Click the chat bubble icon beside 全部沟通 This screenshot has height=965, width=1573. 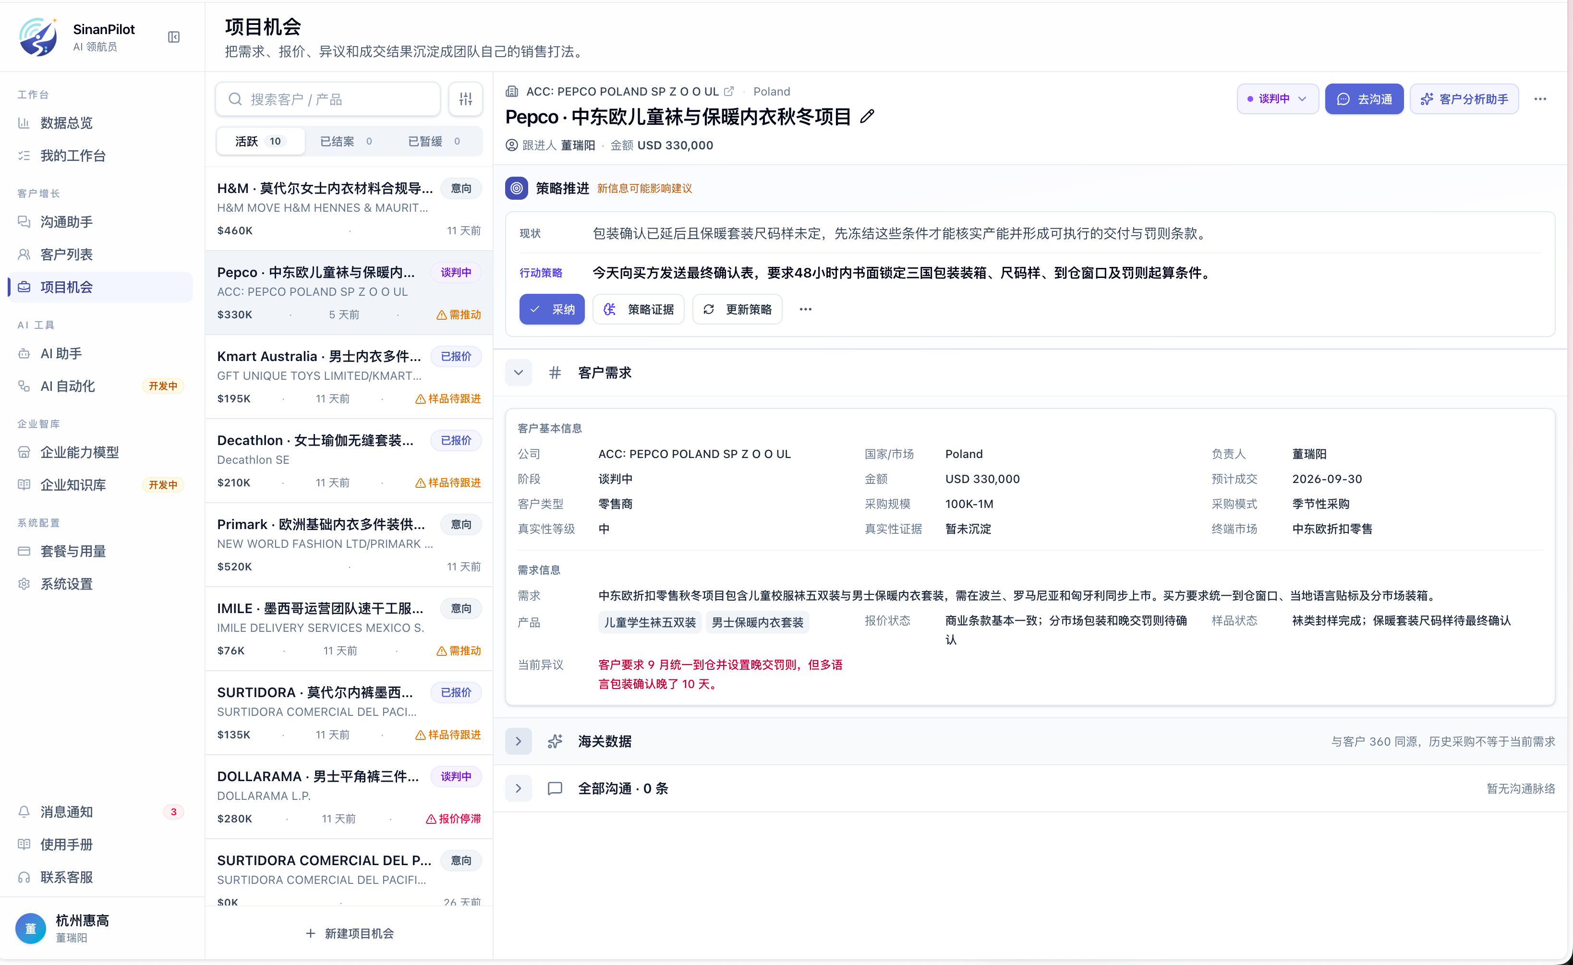[x=555, y=788]
